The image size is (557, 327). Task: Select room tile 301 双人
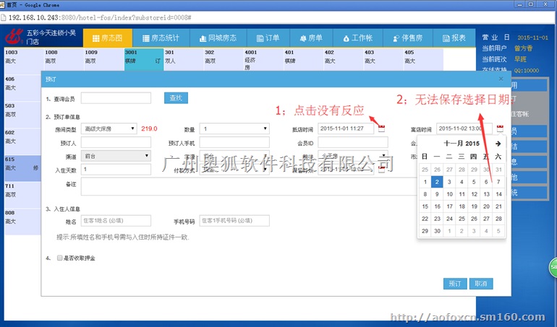[183, 59]
